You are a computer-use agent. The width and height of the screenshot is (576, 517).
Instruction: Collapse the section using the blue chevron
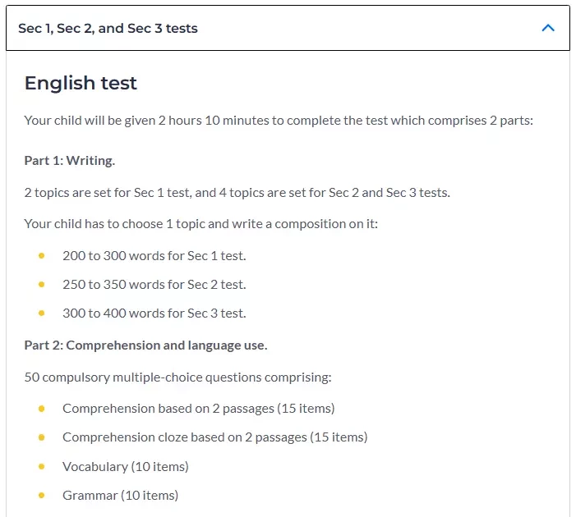(548, 28)
